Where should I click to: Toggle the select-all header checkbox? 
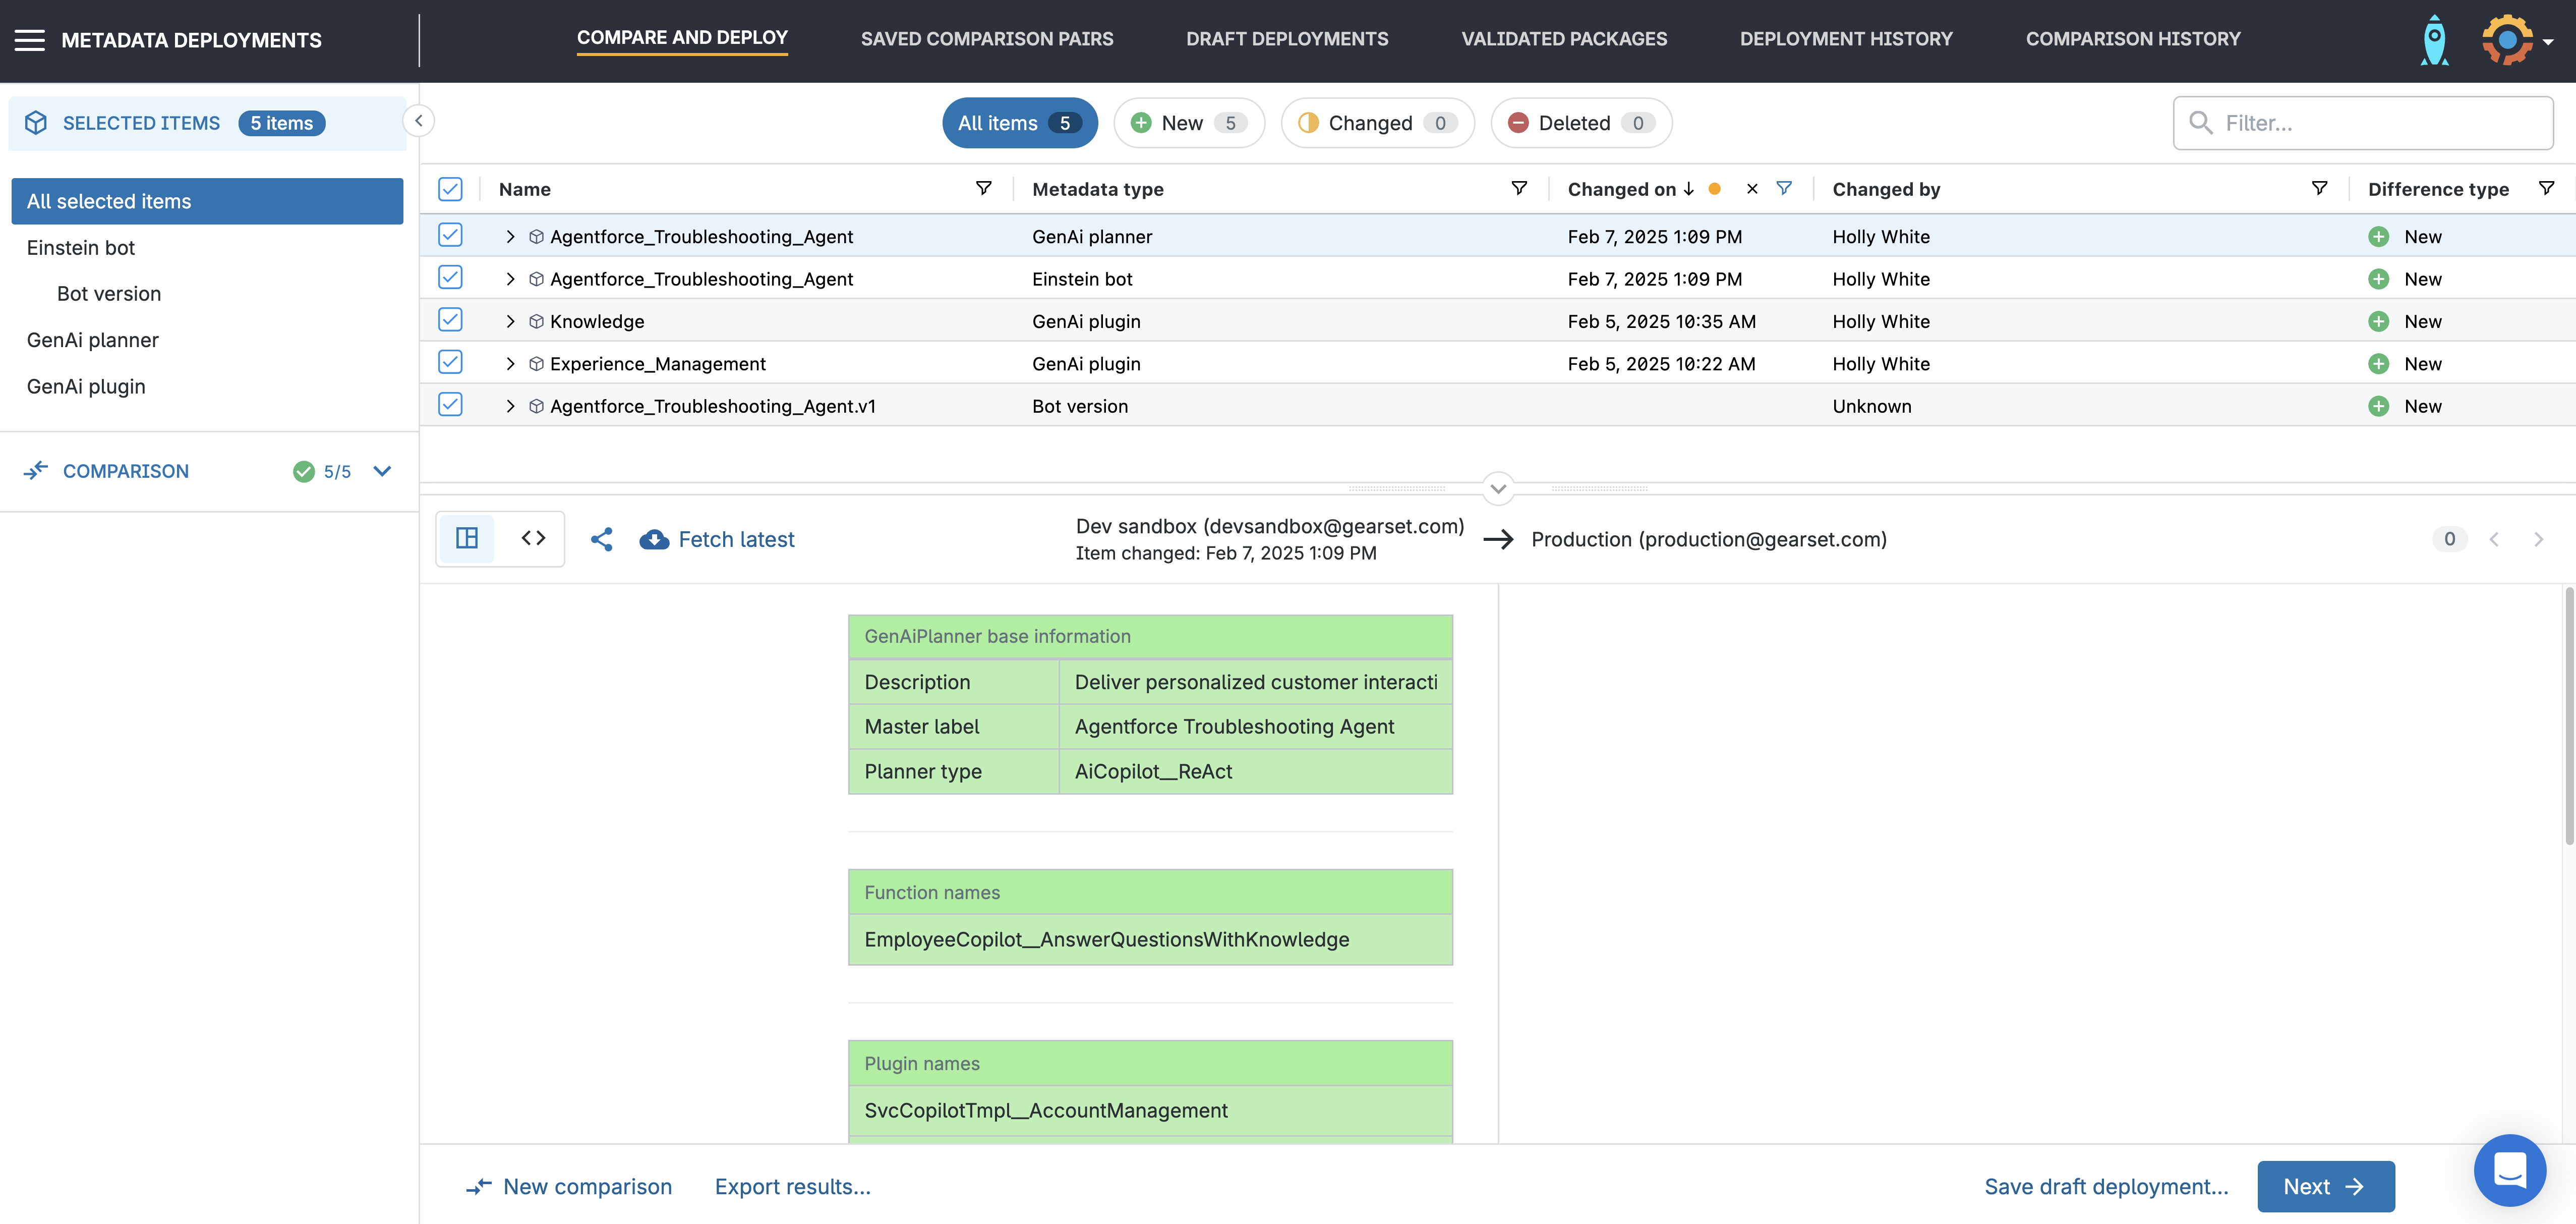pos(450,188)
